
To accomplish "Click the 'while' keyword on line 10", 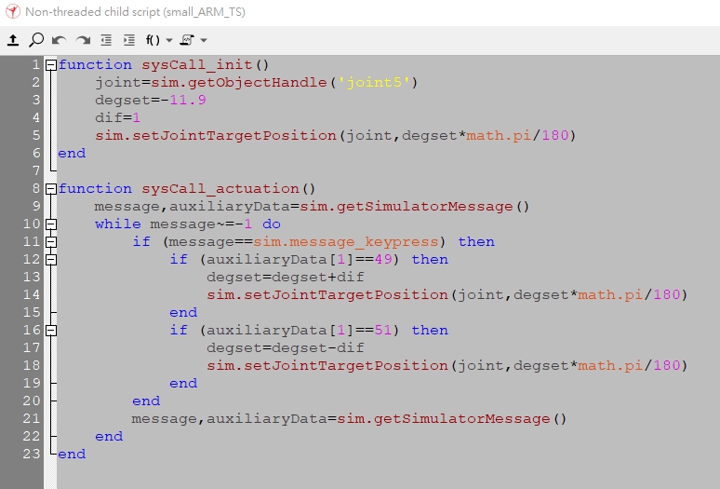I will point(117,224).
